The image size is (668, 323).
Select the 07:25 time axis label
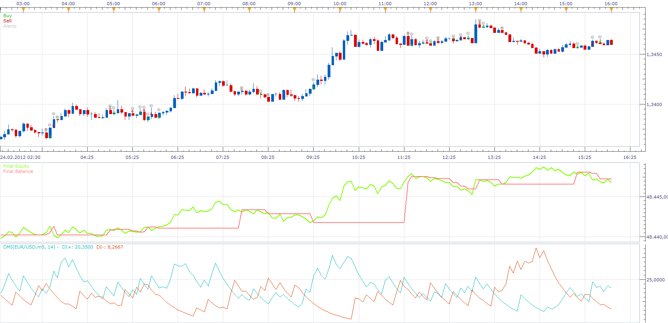tap(223, 157)
